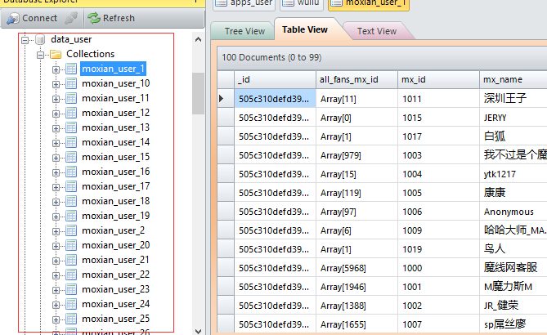Click the moxian_user_18 table icon
The image size is (547, 335).
coord(71,201)
